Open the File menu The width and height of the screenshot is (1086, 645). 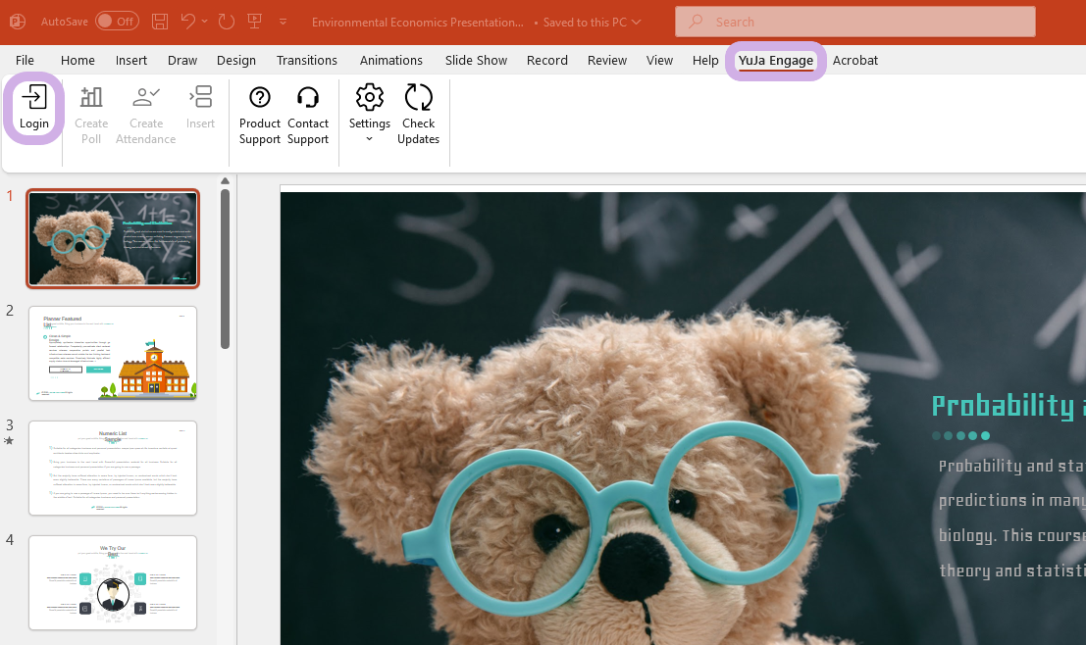coord(25,60)
